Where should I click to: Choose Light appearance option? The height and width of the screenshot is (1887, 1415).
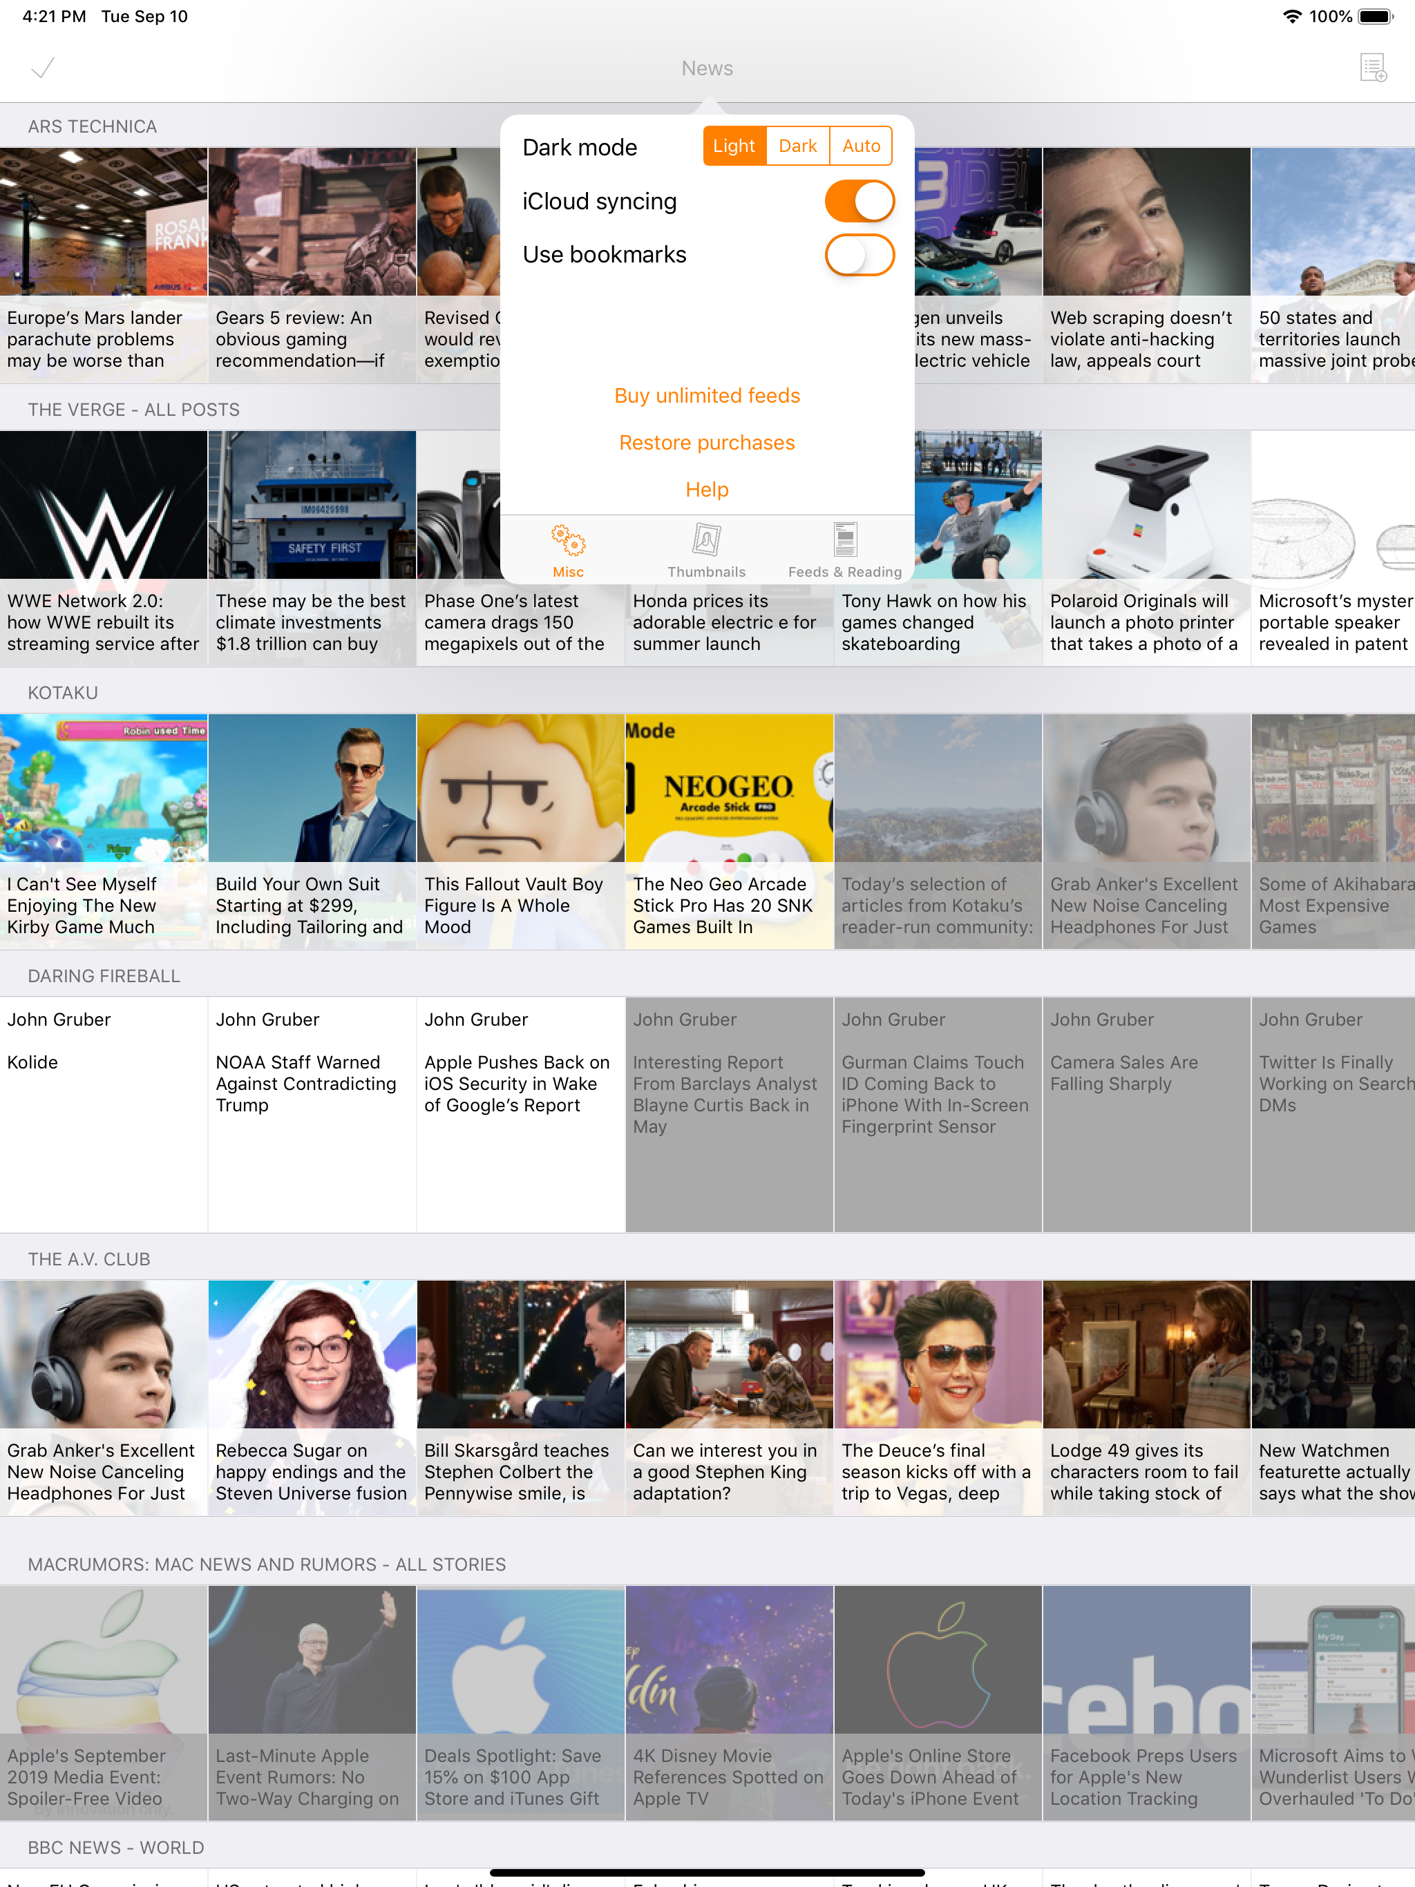tap(734, 146)
